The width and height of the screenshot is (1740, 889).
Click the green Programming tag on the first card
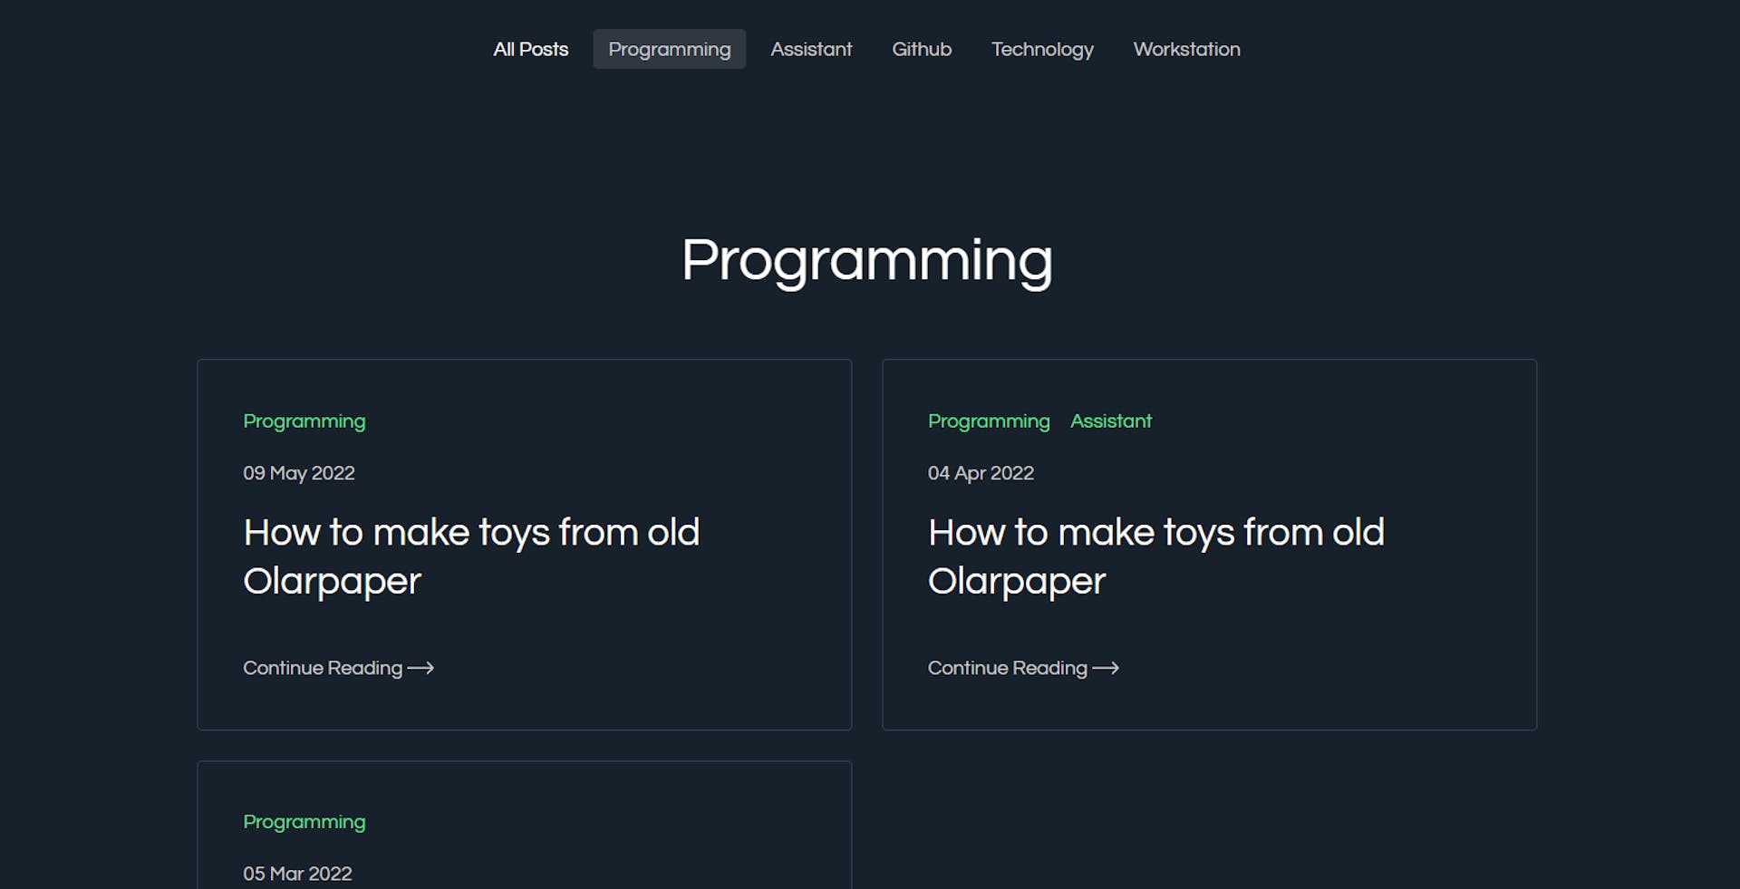(304, 420)
